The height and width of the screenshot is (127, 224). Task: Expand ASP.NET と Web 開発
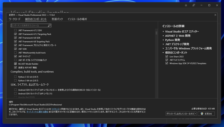pyautogui.click(x=163, y=36)
